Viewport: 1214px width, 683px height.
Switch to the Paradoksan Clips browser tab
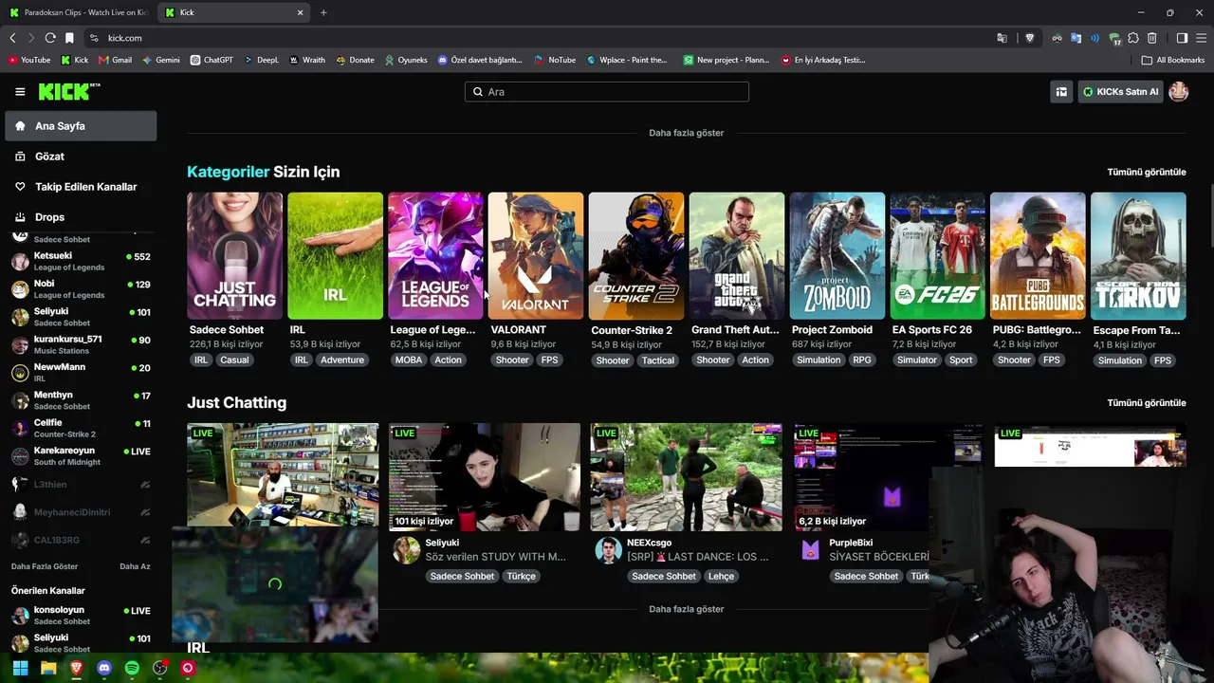(79, 12)
